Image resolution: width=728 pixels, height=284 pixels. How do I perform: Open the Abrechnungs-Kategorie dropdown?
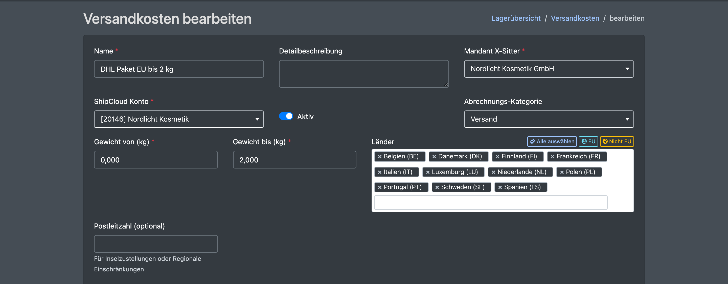click(549, 119)
